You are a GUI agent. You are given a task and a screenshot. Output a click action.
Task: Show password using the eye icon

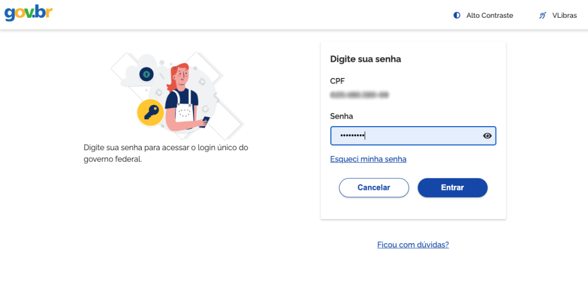[488, 136]
